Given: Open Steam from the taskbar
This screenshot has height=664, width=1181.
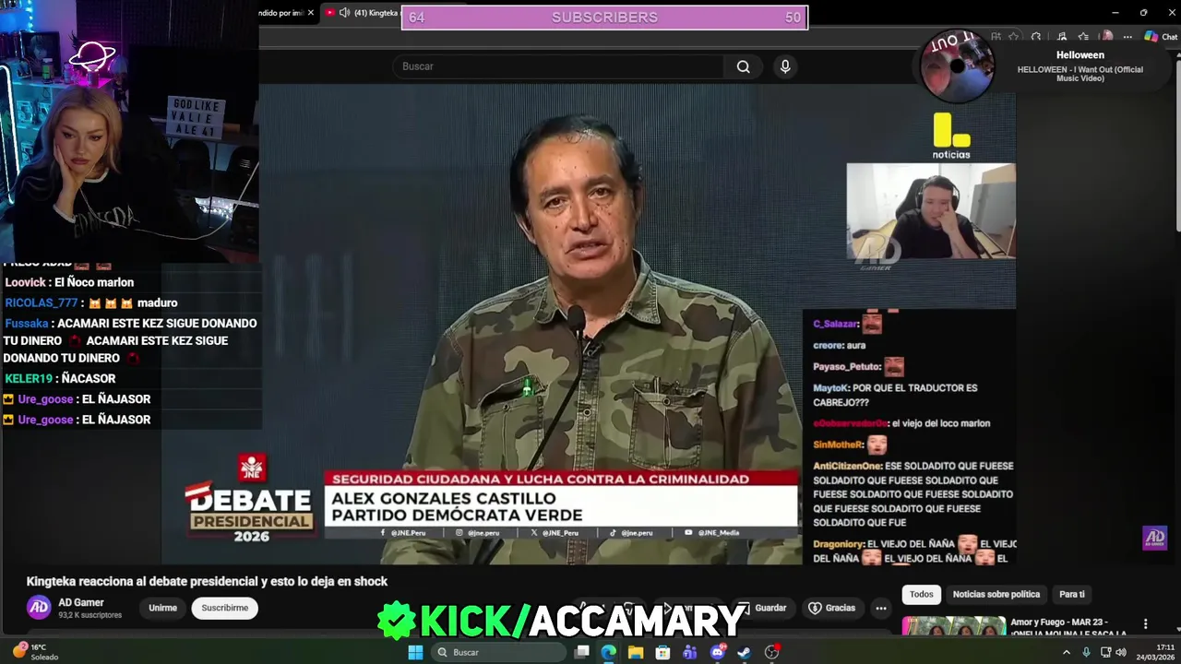Looking at the screenshot, I should (745, 652).
